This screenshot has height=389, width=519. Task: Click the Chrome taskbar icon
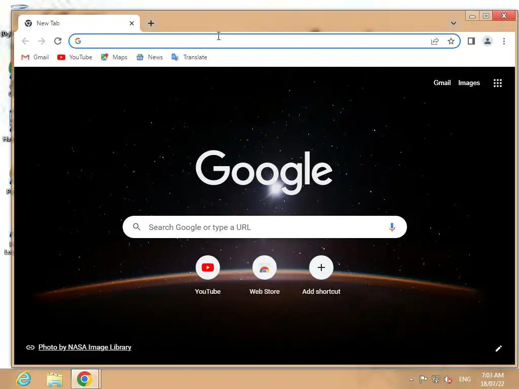point(85,379)
